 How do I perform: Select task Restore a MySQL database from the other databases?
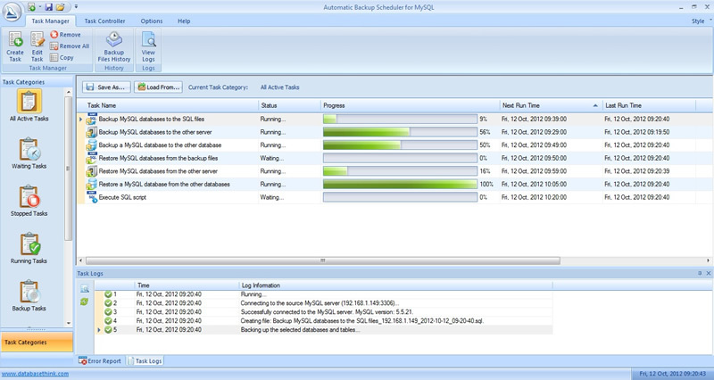tap(164, 185)
